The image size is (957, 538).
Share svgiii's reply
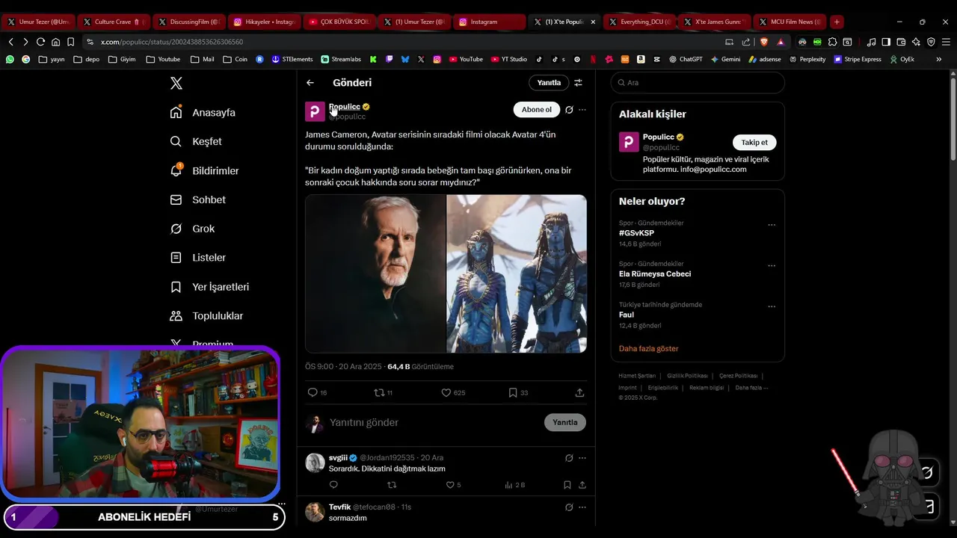point(582,485)
